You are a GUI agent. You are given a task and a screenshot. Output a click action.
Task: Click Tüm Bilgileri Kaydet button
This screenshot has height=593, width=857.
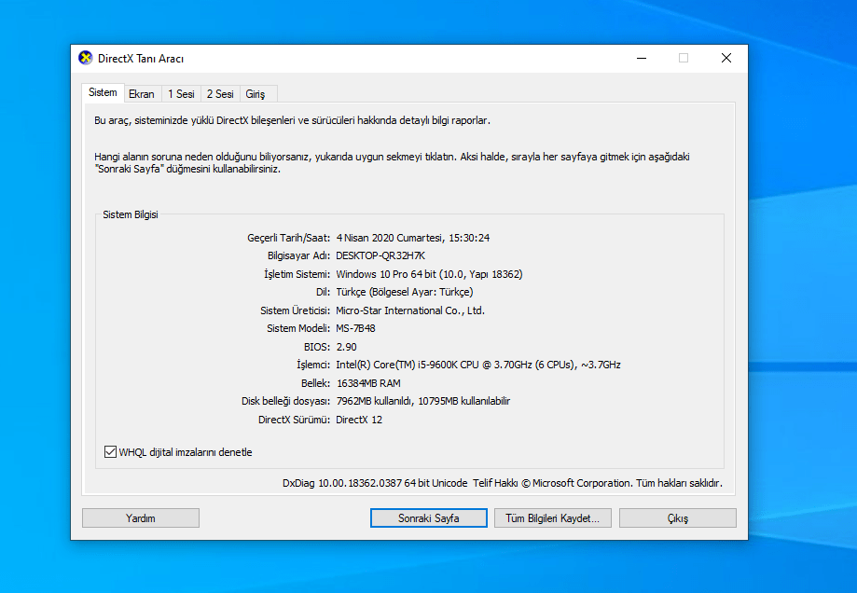pyautogui.click(x=553, y=518)
